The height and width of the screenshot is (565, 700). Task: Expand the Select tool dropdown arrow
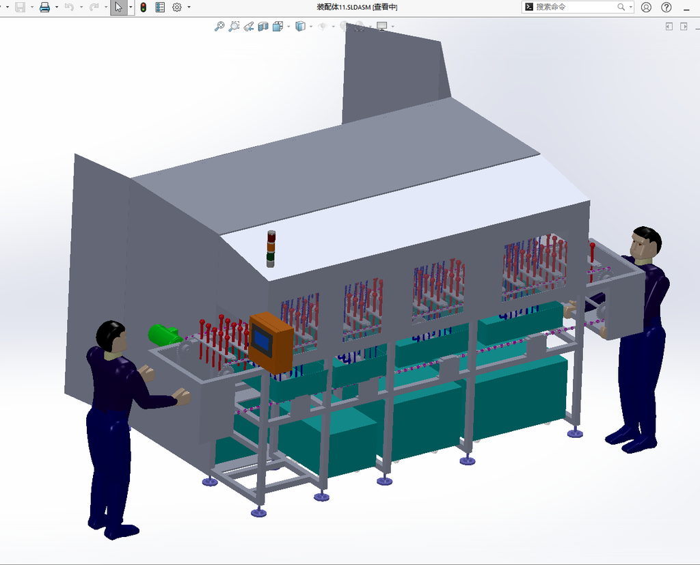click(x=131, y=7)
